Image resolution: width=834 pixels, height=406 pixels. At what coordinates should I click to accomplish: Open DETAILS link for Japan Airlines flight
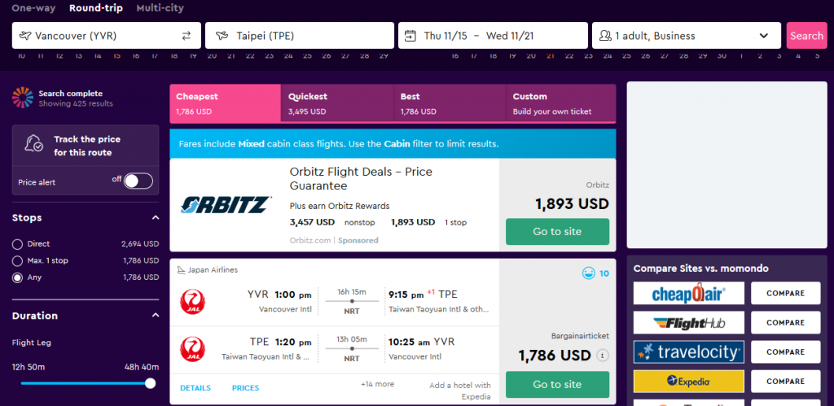195,388
